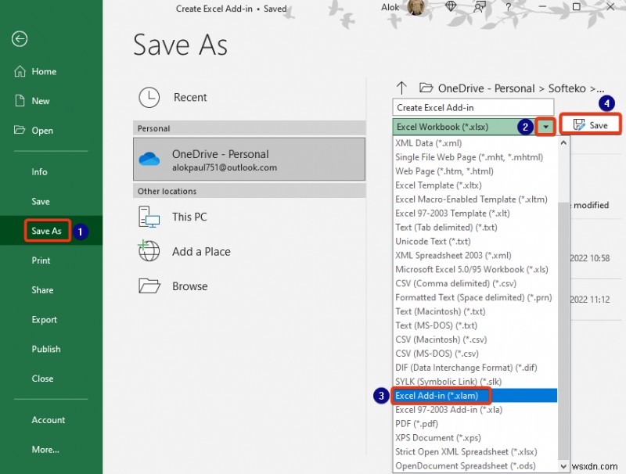Open the Browse folder icon

point(149,286)
